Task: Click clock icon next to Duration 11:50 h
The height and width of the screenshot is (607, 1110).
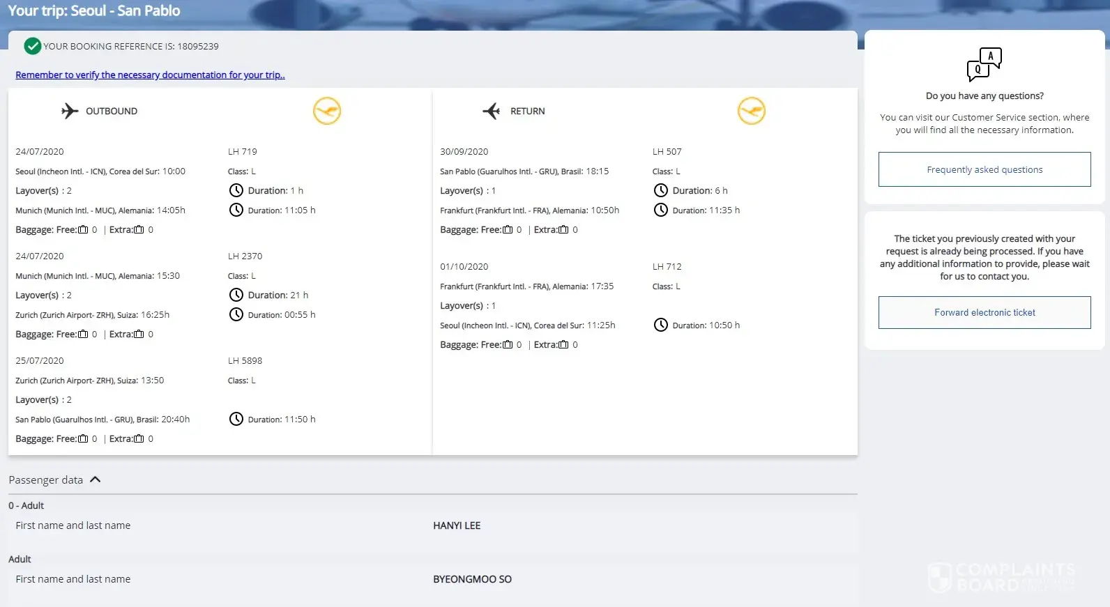Action: [236, 420]
